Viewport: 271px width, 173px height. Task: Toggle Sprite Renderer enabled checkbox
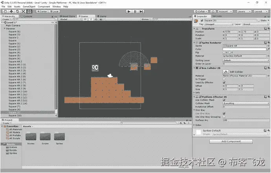[200, 43]
